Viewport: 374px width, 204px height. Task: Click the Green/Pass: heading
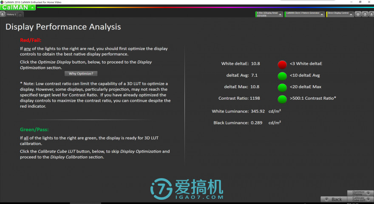click(34, 129)
